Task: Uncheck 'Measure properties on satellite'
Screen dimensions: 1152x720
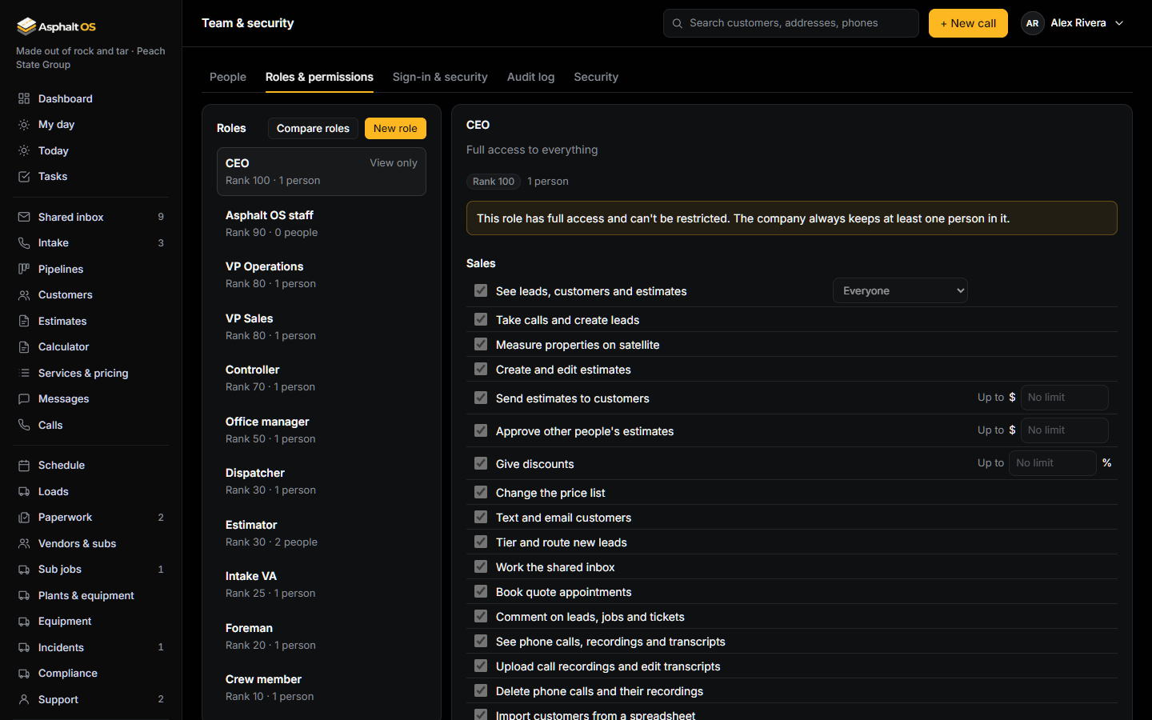Action: click(x=481, y=344)
